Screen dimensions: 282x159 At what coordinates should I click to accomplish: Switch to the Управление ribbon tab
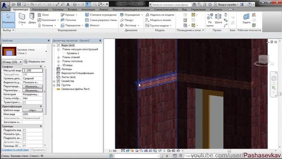click(198, 9)
